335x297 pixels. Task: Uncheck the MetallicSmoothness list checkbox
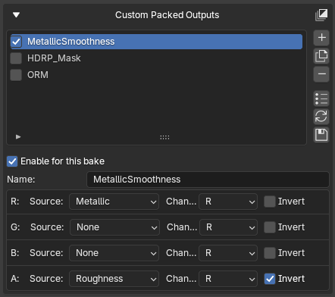click(x=16, y=42)
